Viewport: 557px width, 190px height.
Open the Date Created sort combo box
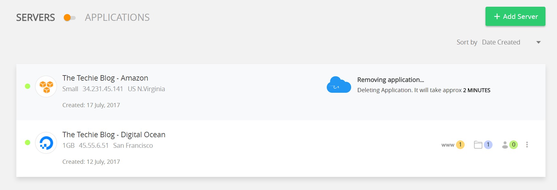[x=512, y=42]
